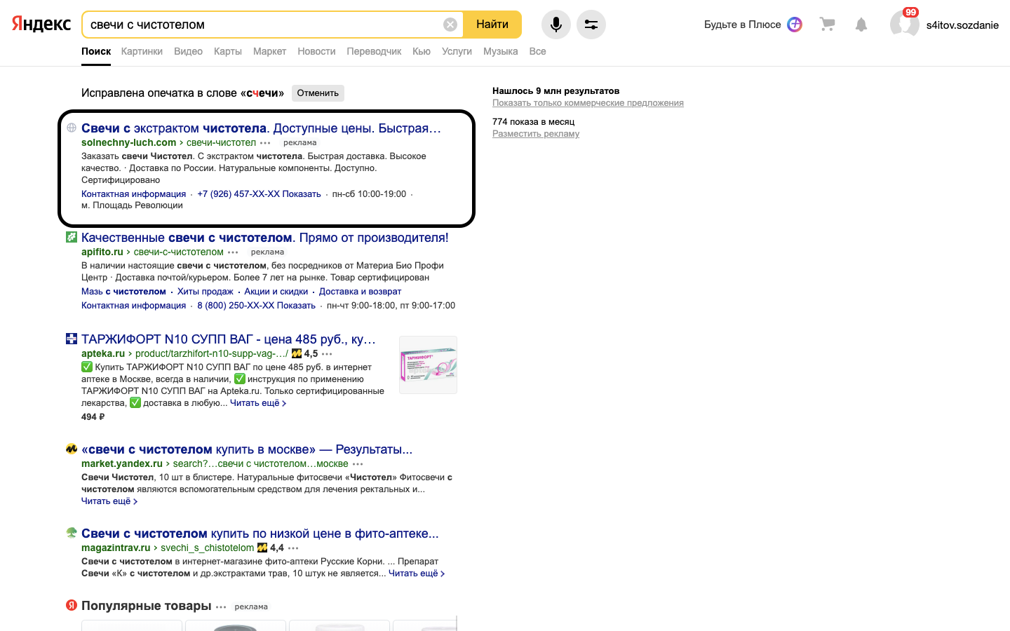Click the Yandex Plus colorful icon

pos(795,25)
